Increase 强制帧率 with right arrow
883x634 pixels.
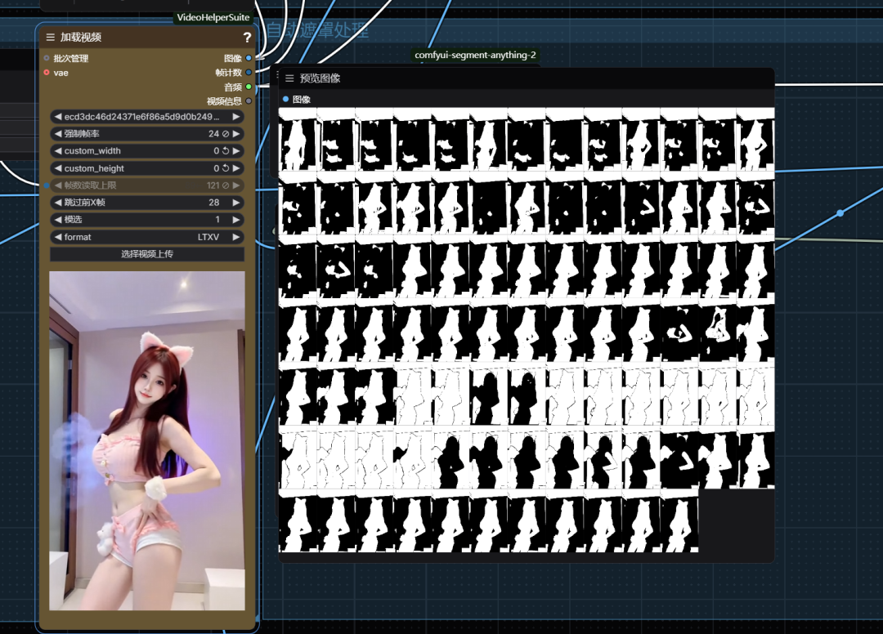click(x=236, y=134)
